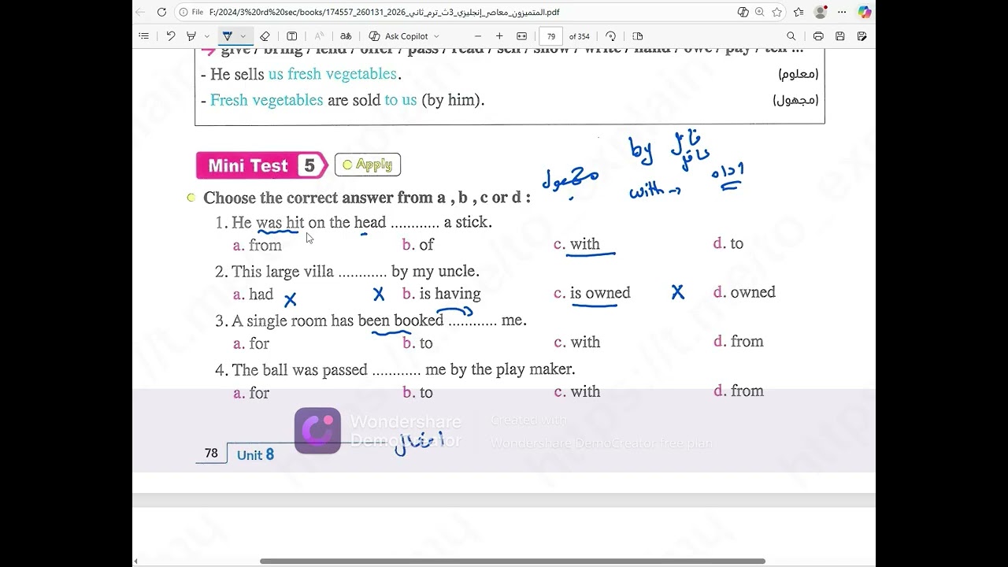This screenshot has width=1008, height=567.
Task: Click answer 'b. to' in question 3
Action: [x=417, y=343]
